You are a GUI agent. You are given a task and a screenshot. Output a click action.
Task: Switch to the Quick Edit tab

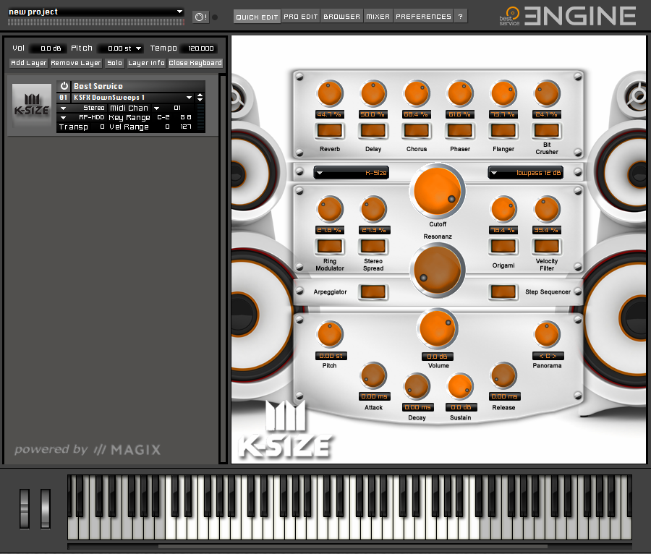tap(257, 17)
